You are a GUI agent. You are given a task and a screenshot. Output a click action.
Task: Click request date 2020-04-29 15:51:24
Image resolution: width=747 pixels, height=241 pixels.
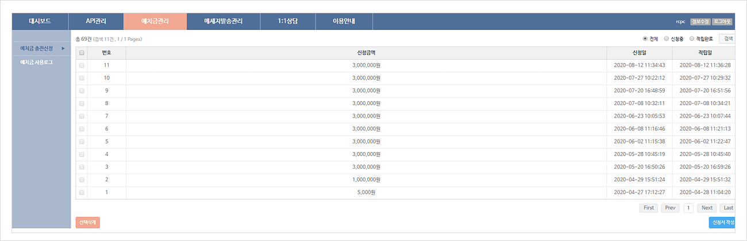click(x=639, y=180)
